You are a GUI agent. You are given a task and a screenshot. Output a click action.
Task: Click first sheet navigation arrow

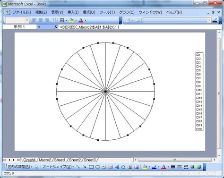[x=5, y=160]
